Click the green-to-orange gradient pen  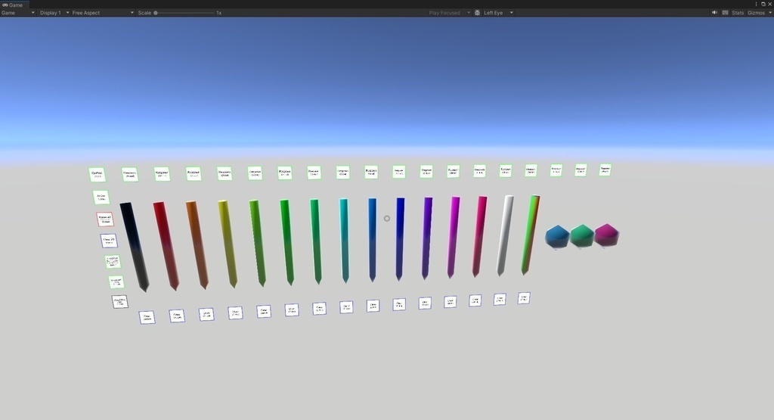coord(530,234)
